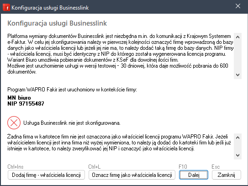248x186 pixels.
Task: Click 'Usługa Businesslink nie jest skonfigurowana.' message
Action: click(x=72, y=123)
